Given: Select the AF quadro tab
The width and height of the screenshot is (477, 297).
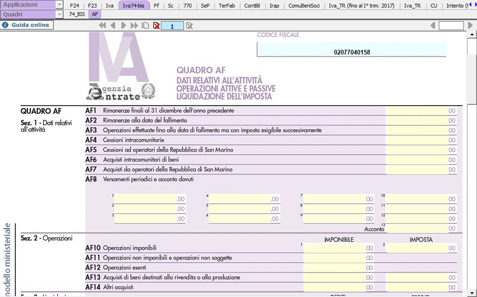Looking at the screenshot, I should (x=95, y=14).
